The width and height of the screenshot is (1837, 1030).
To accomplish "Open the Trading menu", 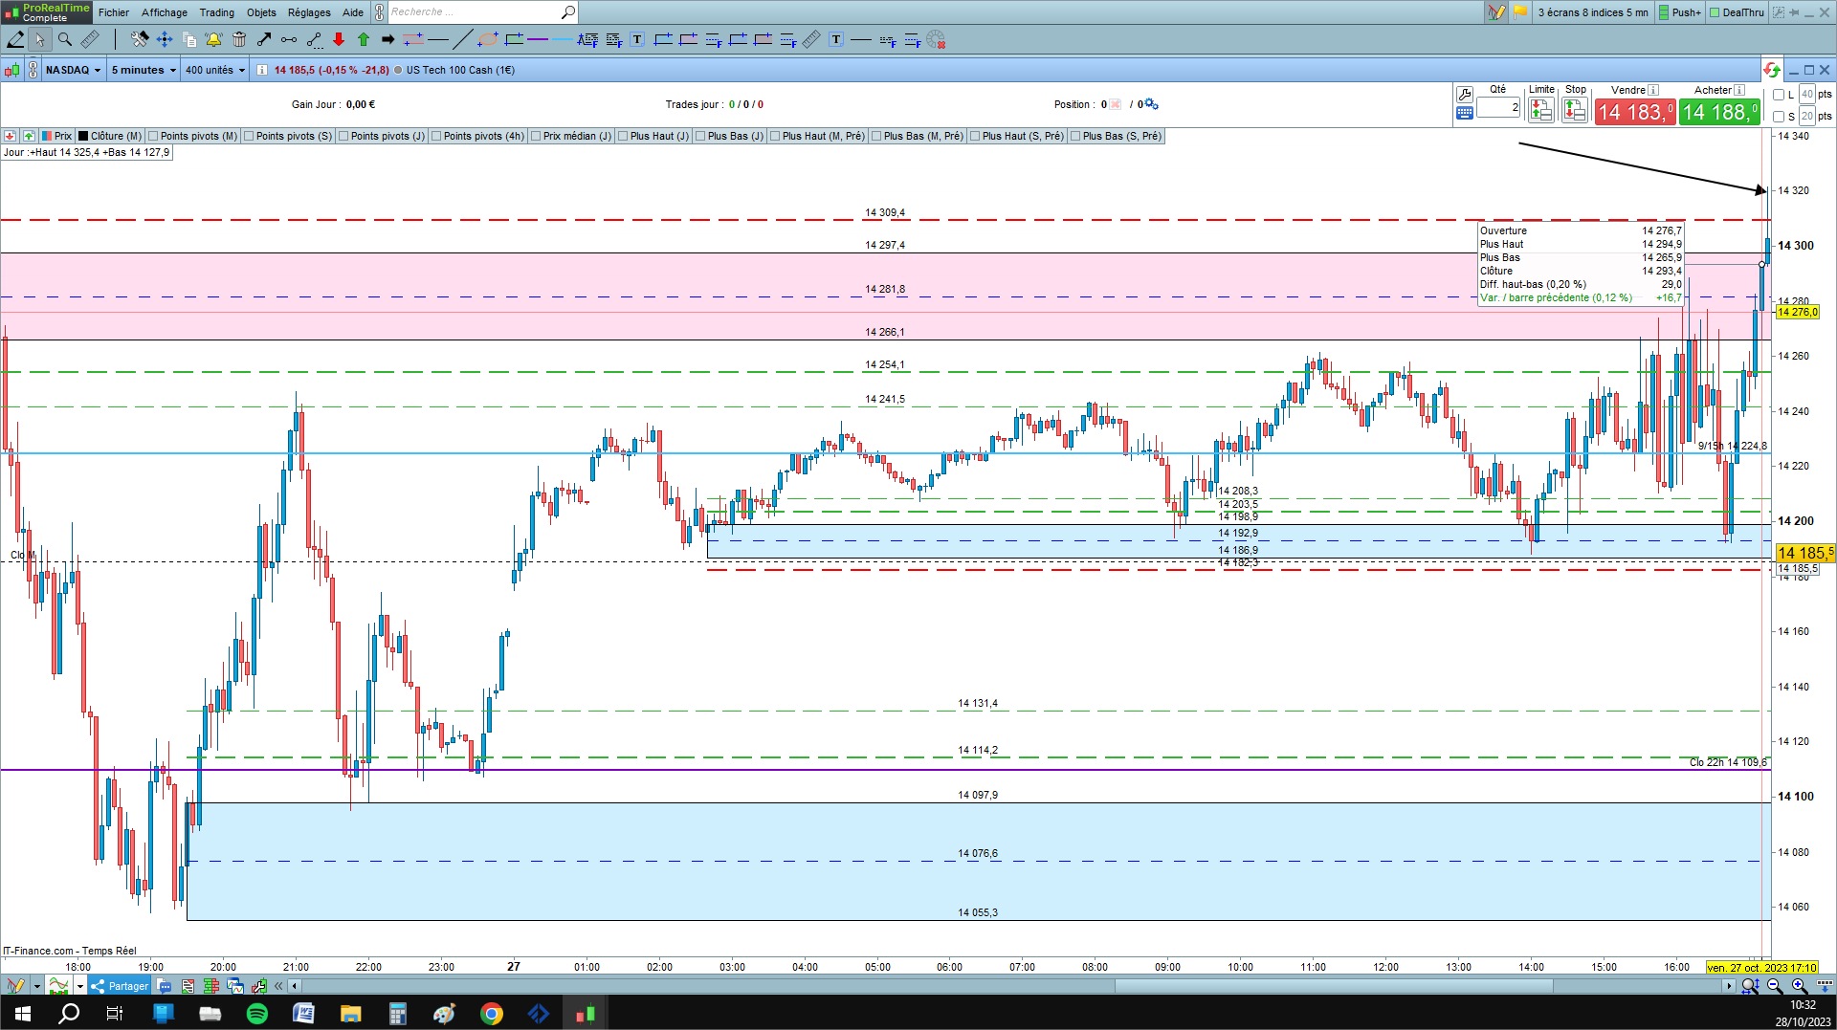I will click(x=217, y=12).
